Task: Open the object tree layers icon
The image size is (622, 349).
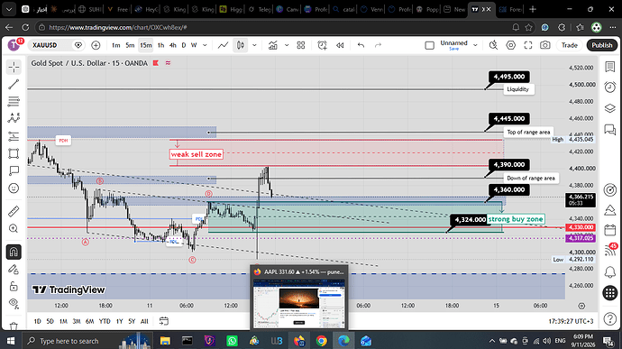Action: click(609, 108)
